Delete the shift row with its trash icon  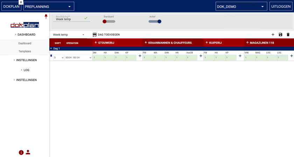click(51, 55)
